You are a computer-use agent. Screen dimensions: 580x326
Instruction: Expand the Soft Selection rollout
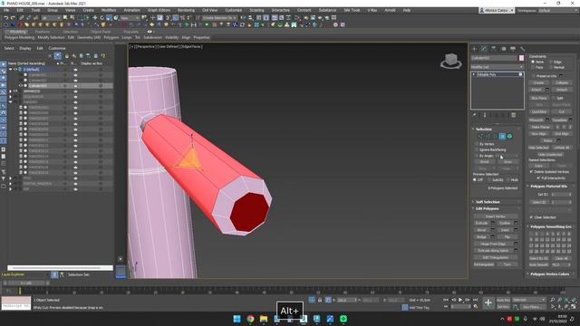(488, 202)
